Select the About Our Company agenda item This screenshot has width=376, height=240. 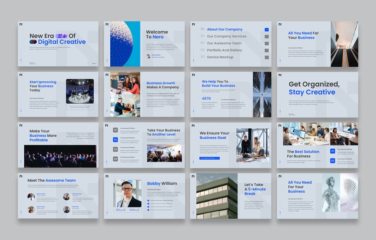click(x=225, y=30)
